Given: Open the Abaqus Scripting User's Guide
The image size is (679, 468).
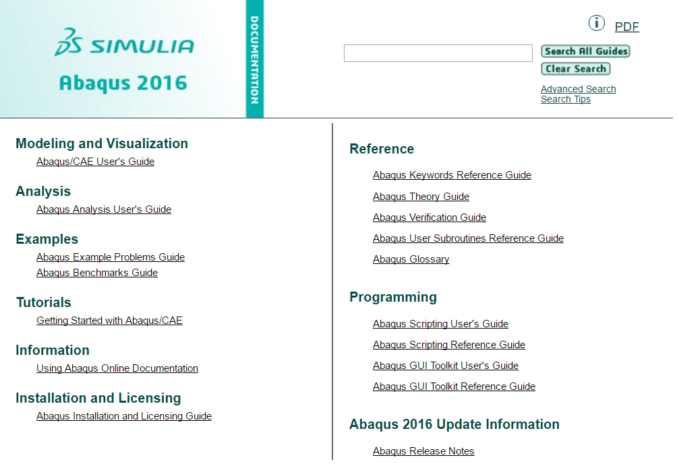Looking at the screenshot, I should [x=440, y=324].
